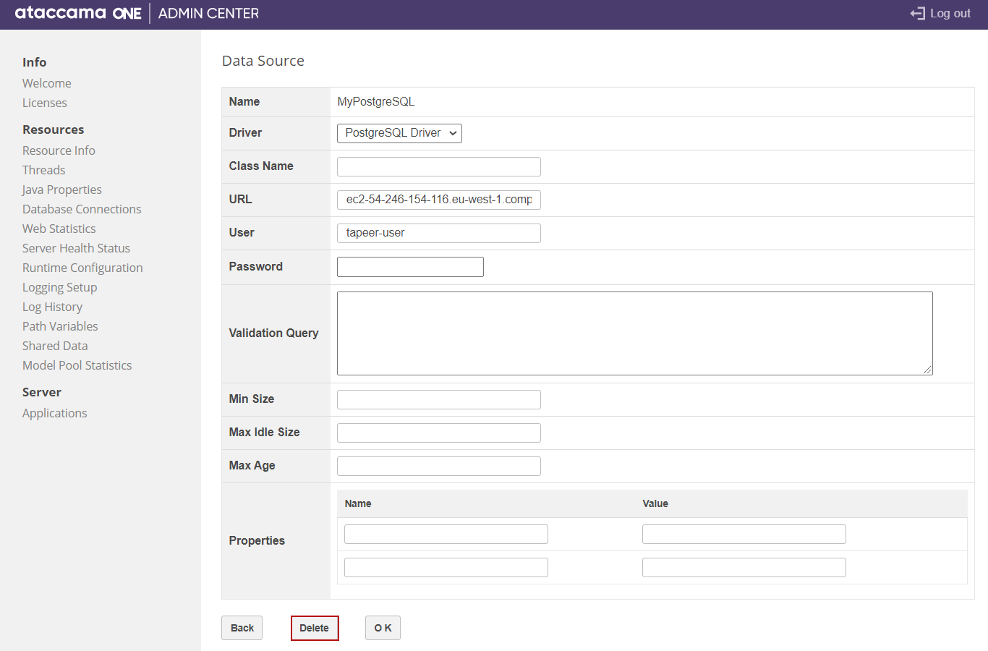This screenshot has width=988, height=651.
Task: Open the Java Properties page
Action: [61, 189]
